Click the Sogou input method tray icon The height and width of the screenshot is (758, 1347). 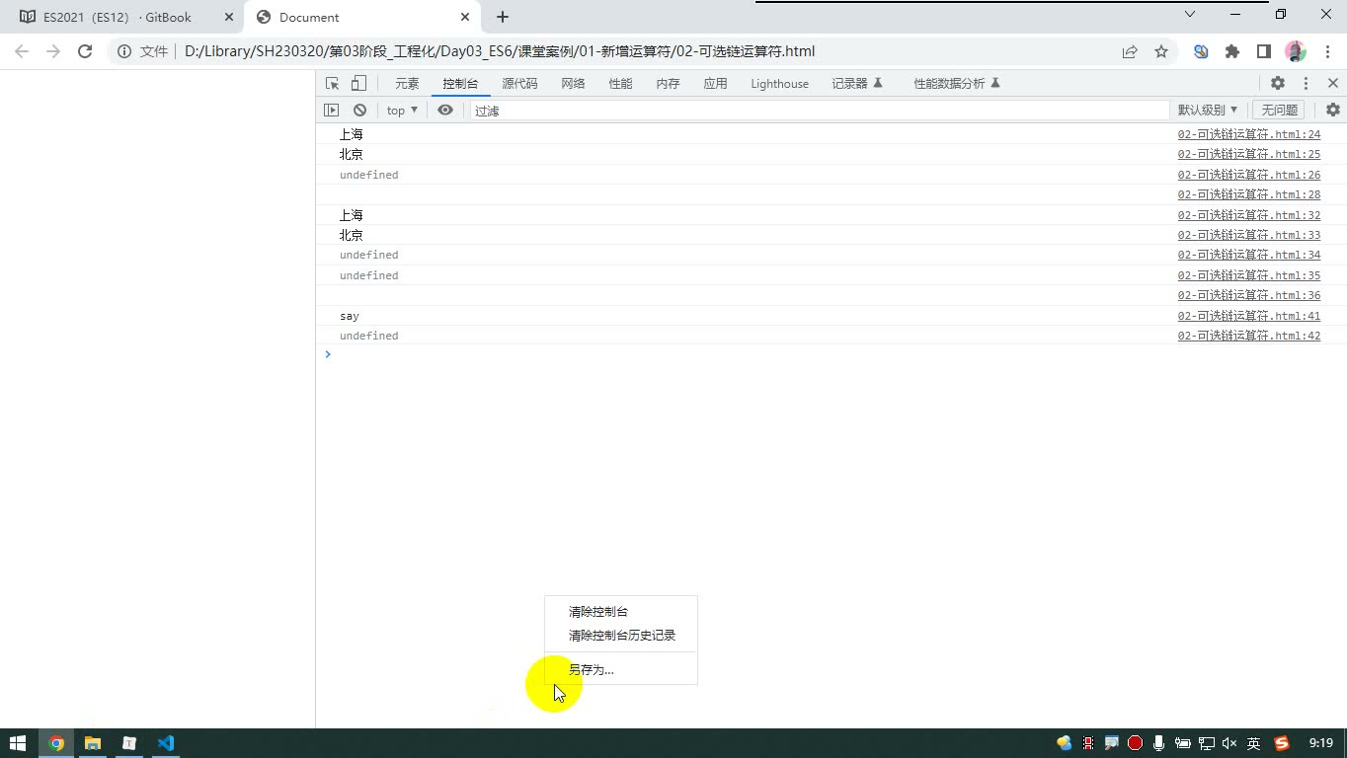tap(1282, 743)
